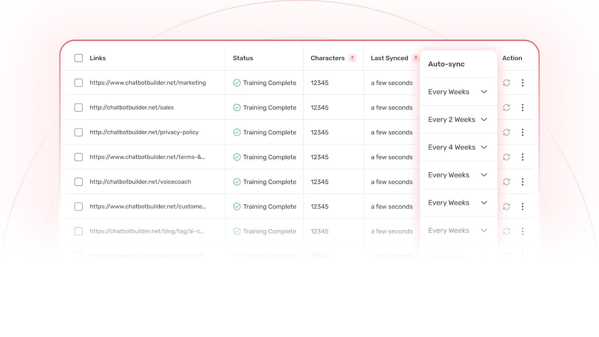Open the chatbotbuilder.net/sales link
This screenshot has height=337, width=599.
(131, 107)
